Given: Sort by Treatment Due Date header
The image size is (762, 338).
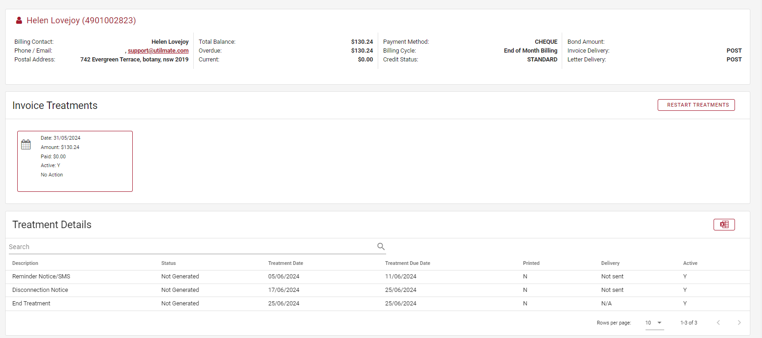Looking at the screenshot, I should click(408, 264).
